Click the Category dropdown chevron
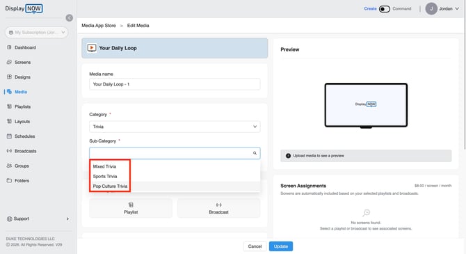The height and width of the screenshot is (254, 466). [x=255, y=127]
